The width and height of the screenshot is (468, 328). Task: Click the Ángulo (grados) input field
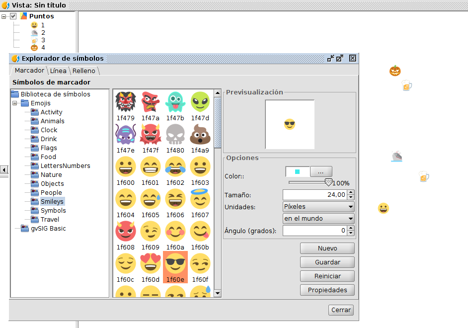(x=314, y=231)
